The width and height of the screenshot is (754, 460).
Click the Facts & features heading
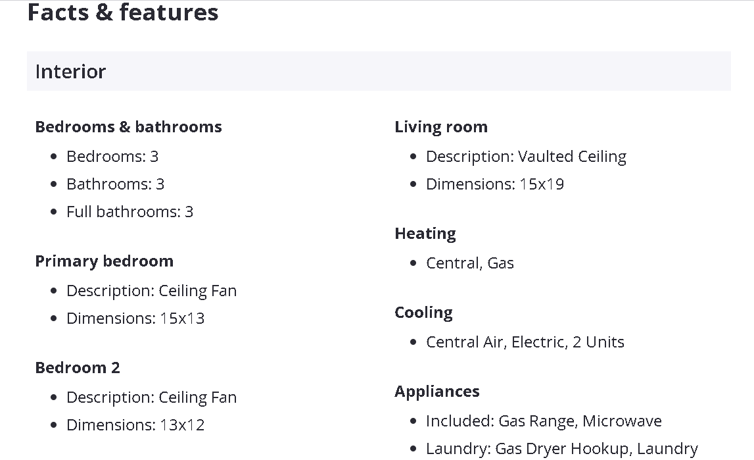123,13
